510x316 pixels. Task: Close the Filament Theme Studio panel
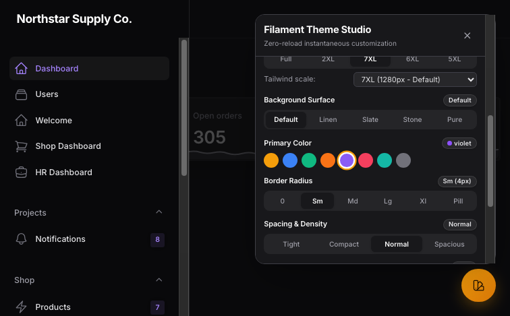467,36
